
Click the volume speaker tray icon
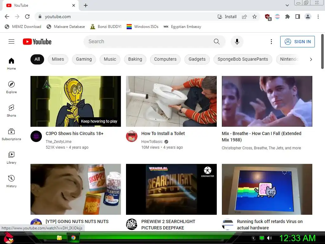click(269, 238)
